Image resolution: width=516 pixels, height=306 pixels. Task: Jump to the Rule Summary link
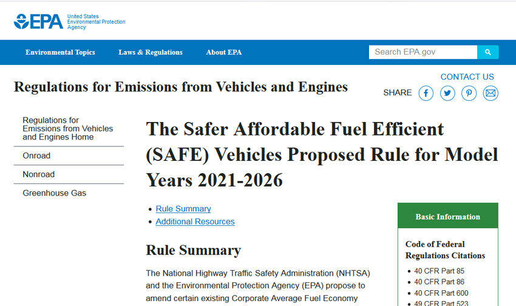(183, 209)
